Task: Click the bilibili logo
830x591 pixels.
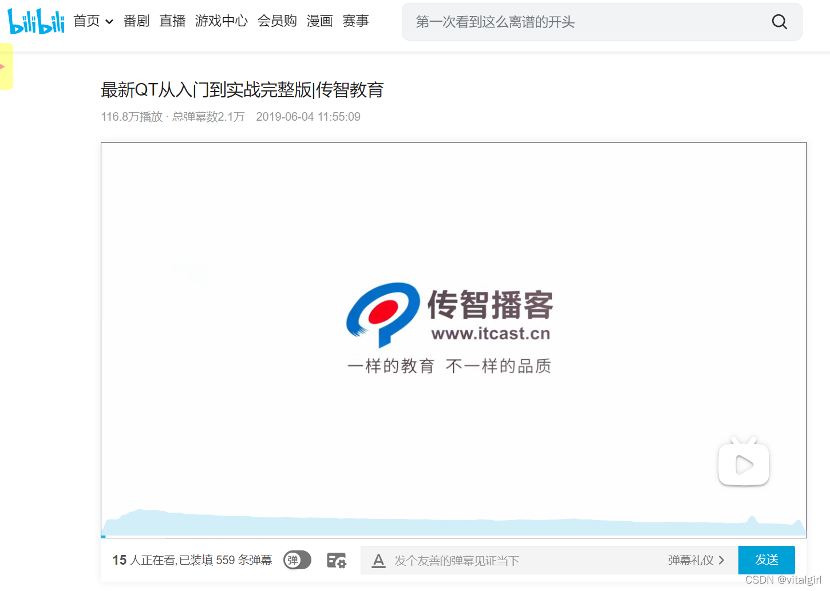Action: 36,21
